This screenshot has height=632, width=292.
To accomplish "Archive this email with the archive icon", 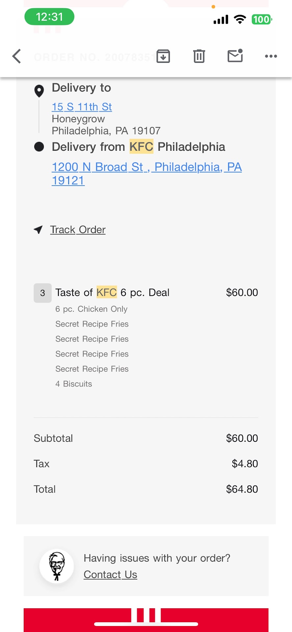I will click(x=163, y=56).
